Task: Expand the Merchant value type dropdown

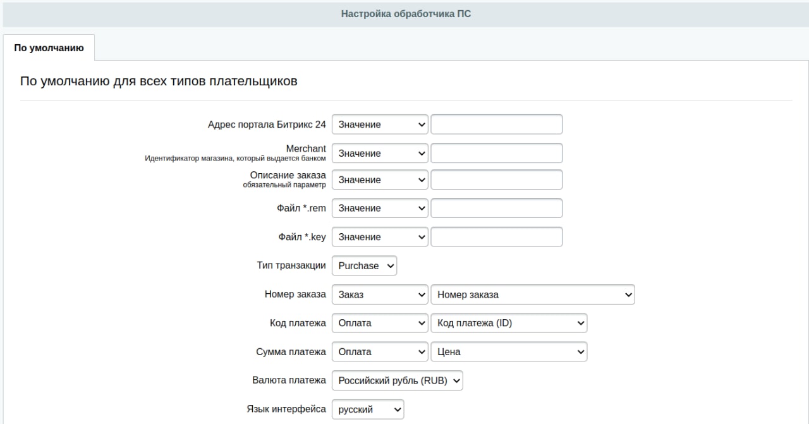Action: coord(380,154)
